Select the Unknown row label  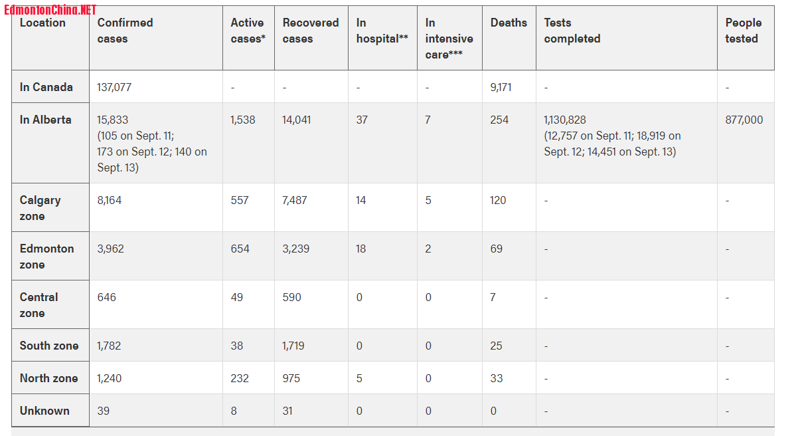click(44, 411)
